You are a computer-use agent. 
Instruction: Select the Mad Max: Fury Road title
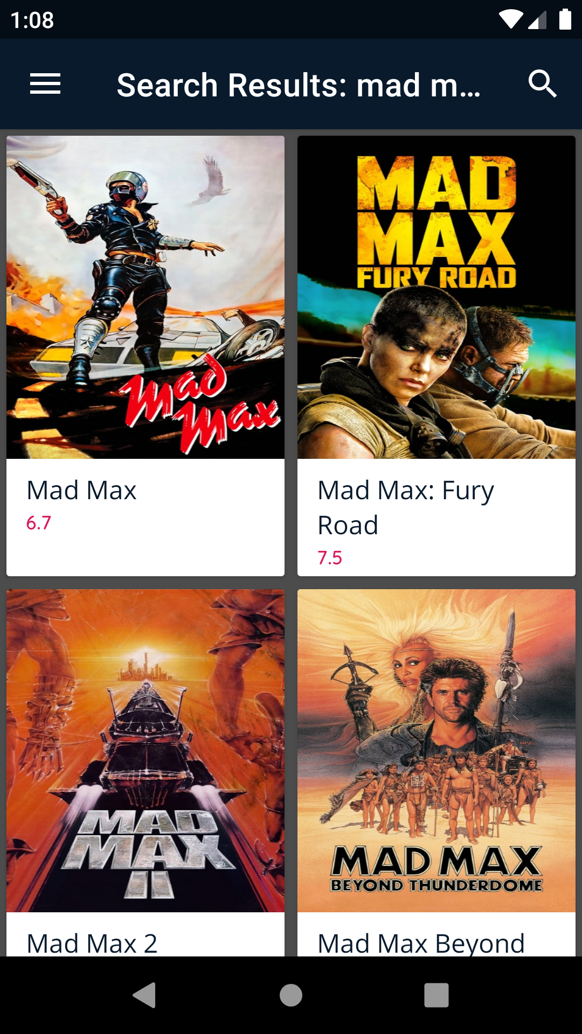click(x=406, y=507)
